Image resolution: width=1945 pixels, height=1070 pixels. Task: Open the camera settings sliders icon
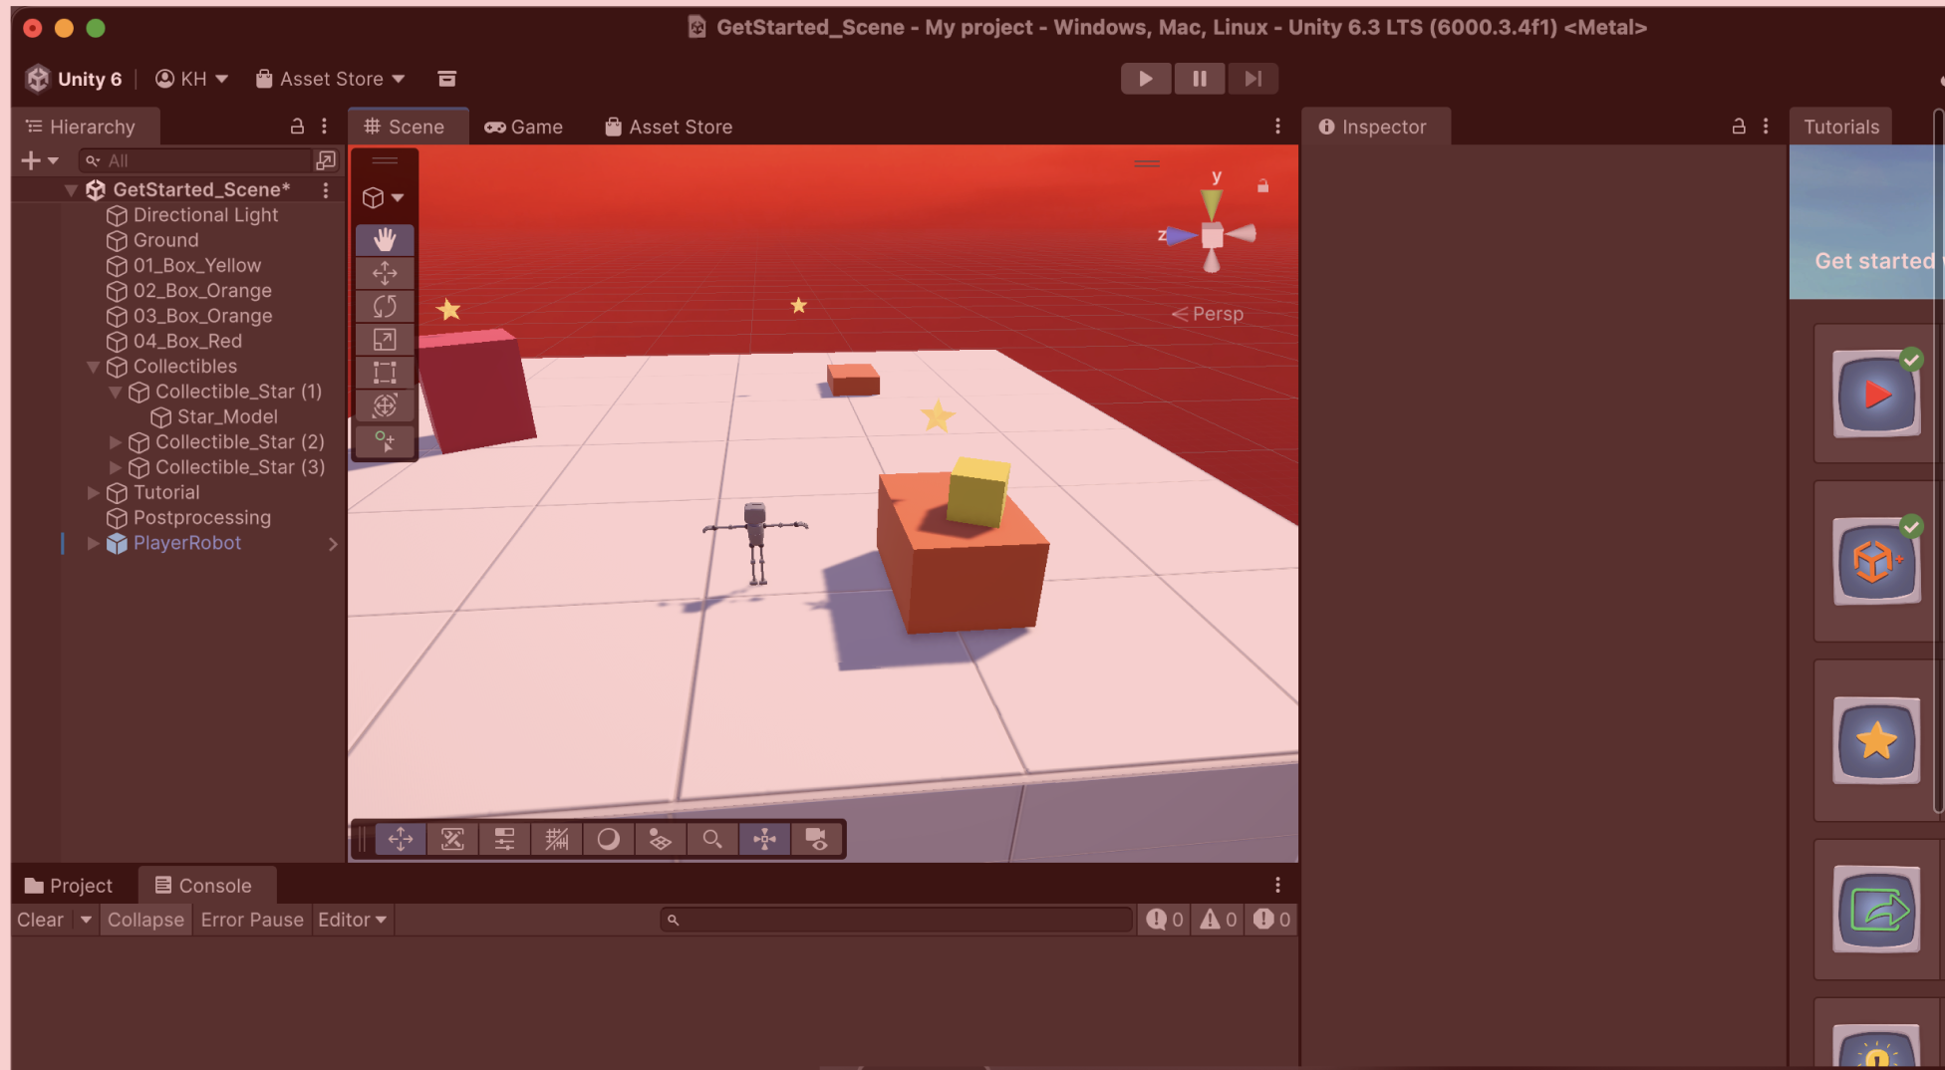[x=504, y=839]
